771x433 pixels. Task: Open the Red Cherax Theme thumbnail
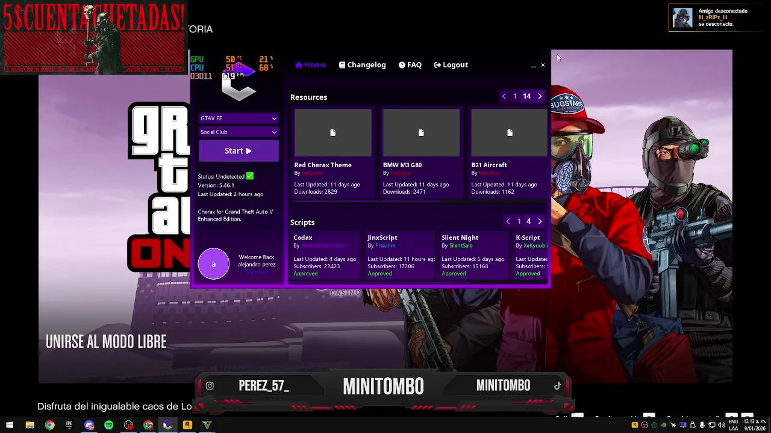pos(332,132)
